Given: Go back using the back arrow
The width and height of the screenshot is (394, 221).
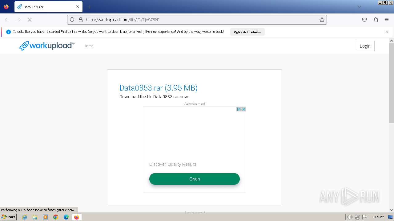Looking at the screenshot, I should tap(7, 20).
